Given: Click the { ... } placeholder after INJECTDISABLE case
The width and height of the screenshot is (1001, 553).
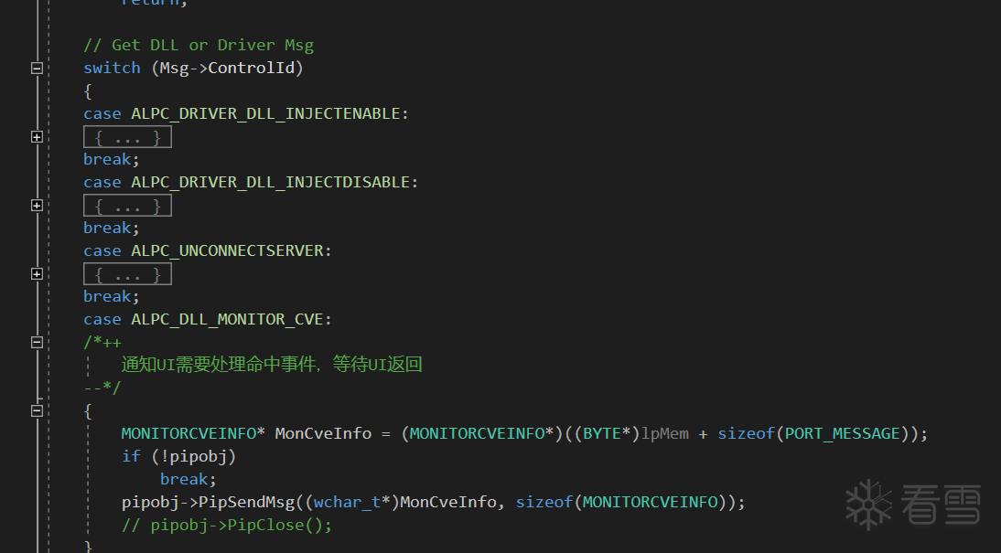Looking at the screenshot, I should click(127, 206).
